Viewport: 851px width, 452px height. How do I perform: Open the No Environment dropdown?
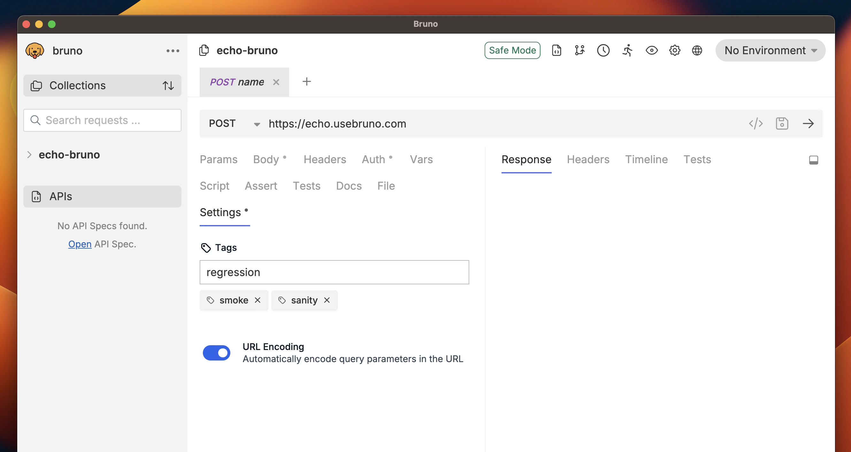coord(770,50)
